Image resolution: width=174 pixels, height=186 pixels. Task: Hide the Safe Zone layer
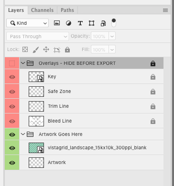point(12,92)
